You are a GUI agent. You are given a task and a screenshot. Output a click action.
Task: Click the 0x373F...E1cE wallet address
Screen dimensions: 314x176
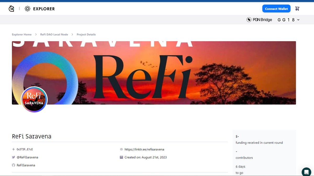(x=25, y=149)
